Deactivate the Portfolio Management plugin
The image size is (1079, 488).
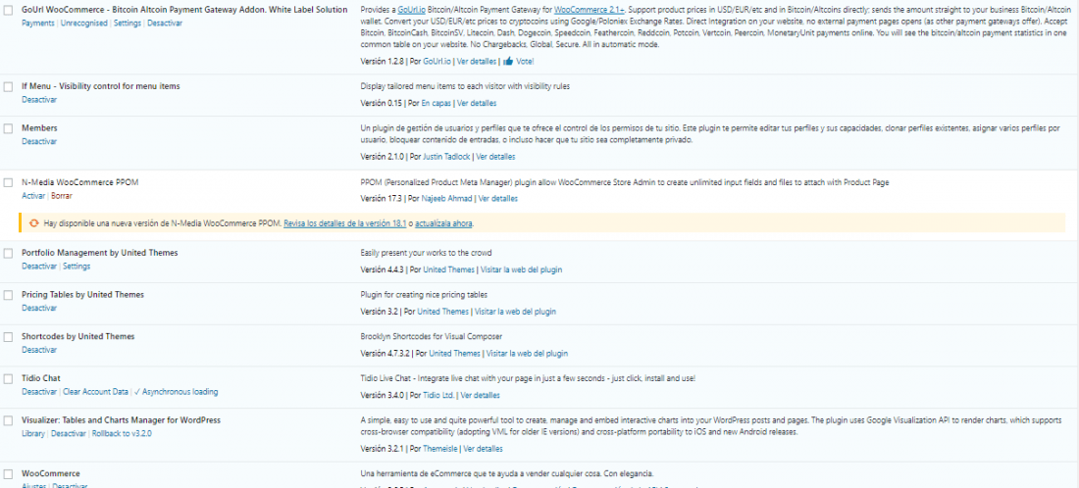pyautogui.click(x=39, y=266)
